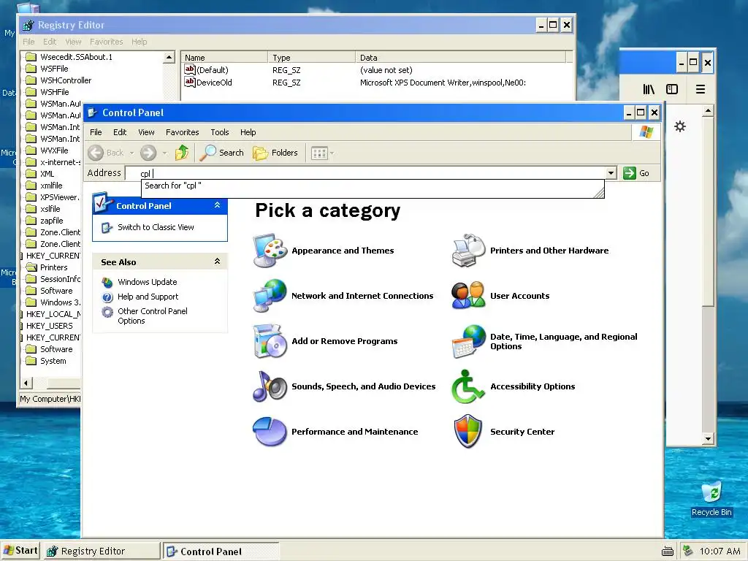Switch to Registry Editor taskbar button
The height and width of the screenshot is (561, 748).
(102, 551)
